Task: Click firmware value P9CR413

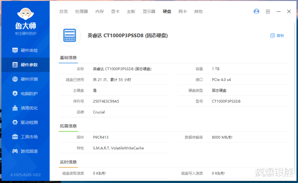Action: (101, 137)
